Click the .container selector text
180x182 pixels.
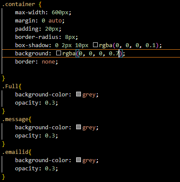19,4
